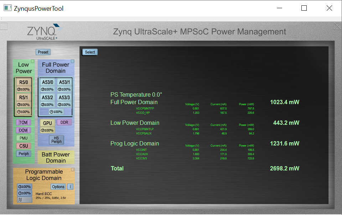Toggle the DDR block

pos(64,122)
